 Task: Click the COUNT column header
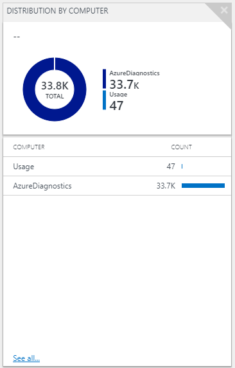tap(181, 147)
